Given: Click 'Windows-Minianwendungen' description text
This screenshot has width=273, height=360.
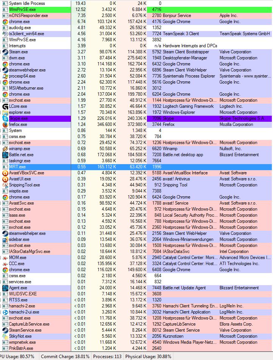Looking at the screenshot, I should point(188,239).
